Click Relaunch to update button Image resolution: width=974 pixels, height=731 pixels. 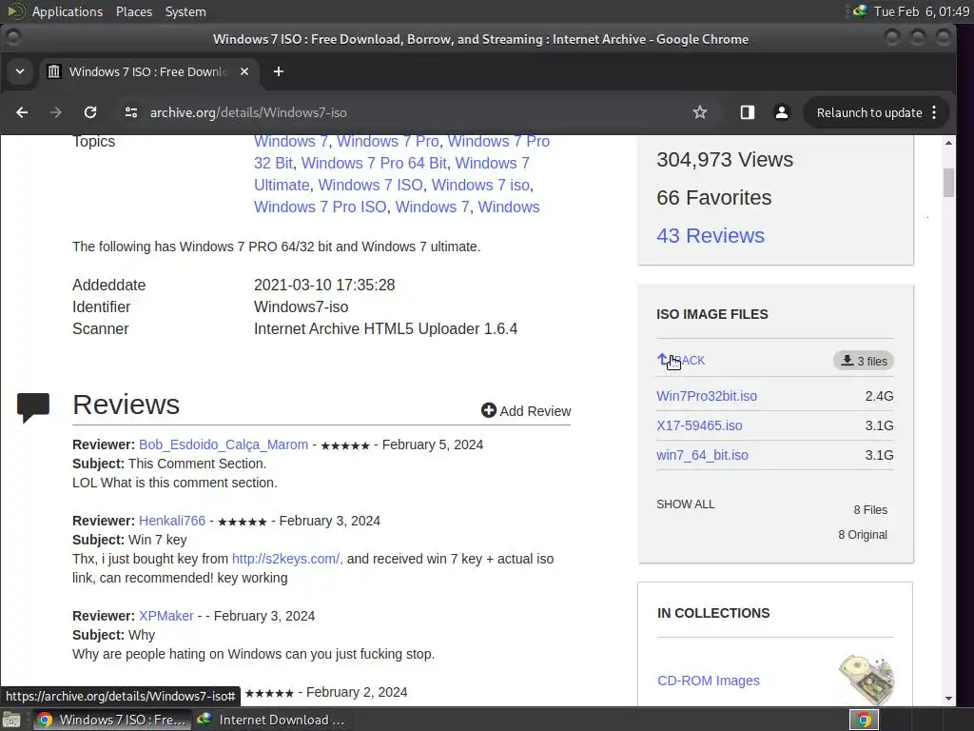[x=869, y=112]
